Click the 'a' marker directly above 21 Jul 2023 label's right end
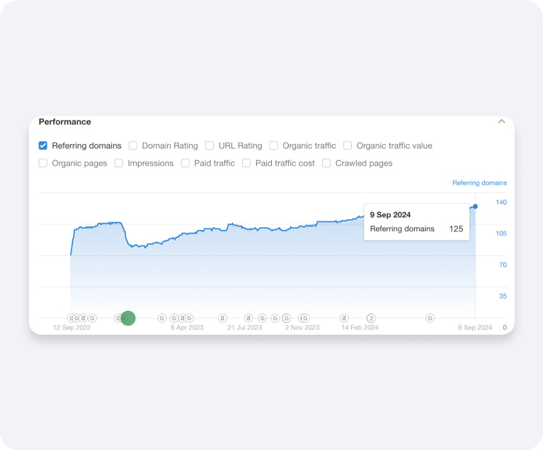Screen dimensions: 543x450 click(248, 318)
